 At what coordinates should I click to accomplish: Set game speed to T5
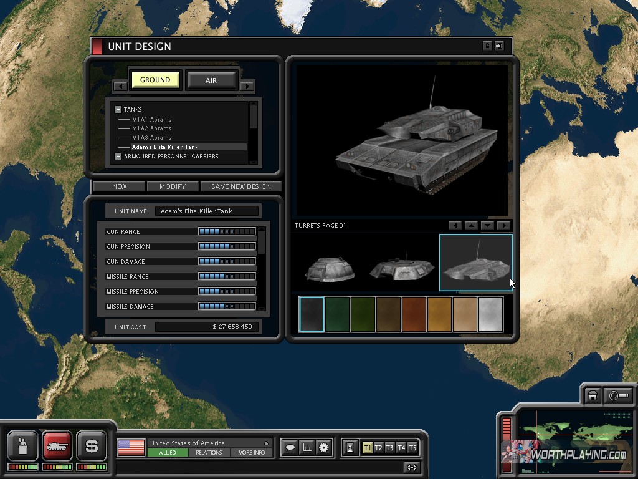click(412, 447)
